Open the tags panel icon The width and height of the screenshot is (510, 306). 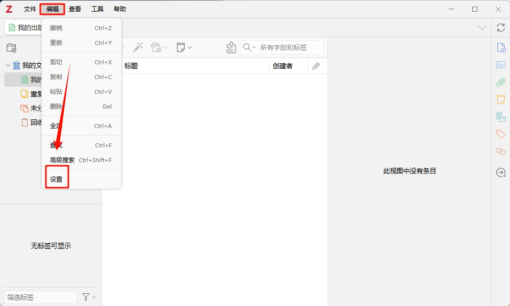pyautogui.click(x=500, y=134)
